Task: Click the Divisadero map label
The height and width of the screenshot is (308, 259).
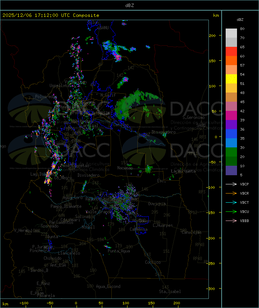Action: point(88,175)
